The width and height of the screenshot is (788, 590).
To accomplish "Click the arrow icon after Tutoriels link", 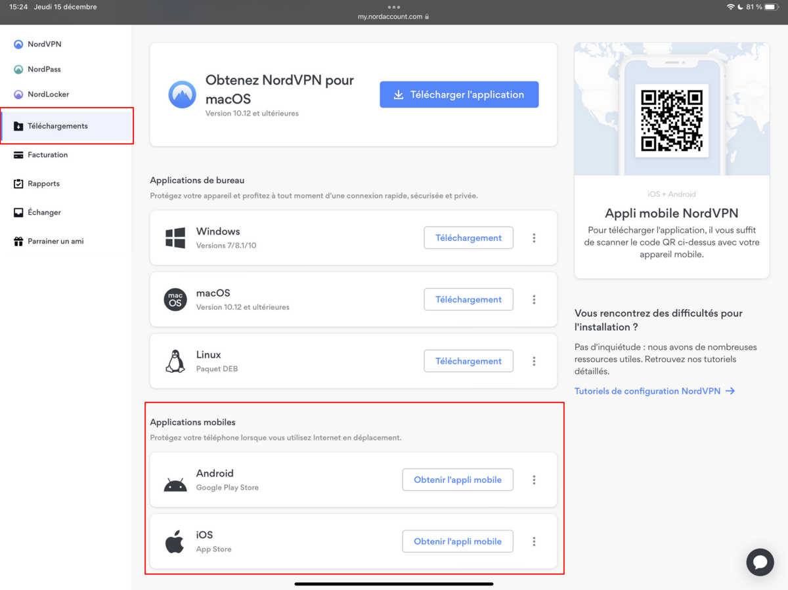I will coord(730,391).
